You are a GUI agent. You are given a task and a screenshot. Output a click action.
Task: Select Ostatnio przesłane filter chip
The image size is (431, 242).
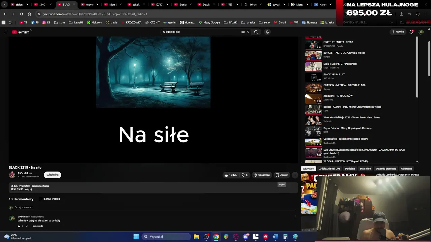(x=386, y=169)
